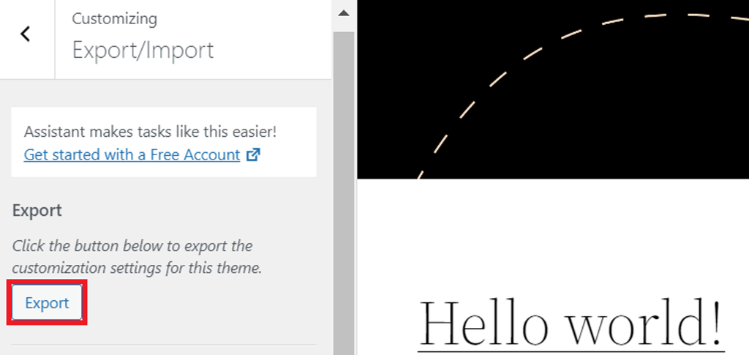Image resolution: width=749 pixels, height=355 pixels.
Task: Select the Export section heading
Action: (37, 211)
